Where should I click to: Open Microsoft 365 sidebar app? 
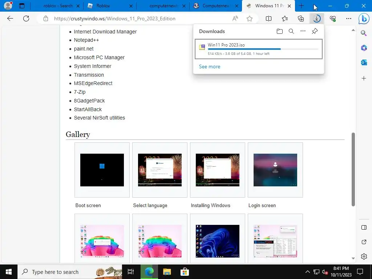[364, 48]
